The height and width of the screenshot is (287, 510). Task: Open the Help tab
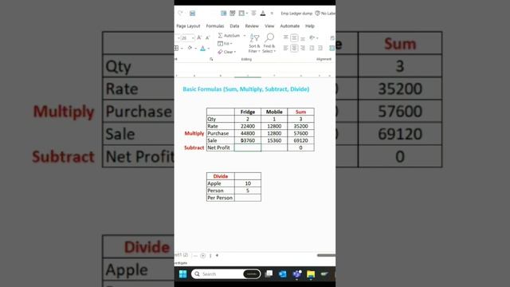310,26
